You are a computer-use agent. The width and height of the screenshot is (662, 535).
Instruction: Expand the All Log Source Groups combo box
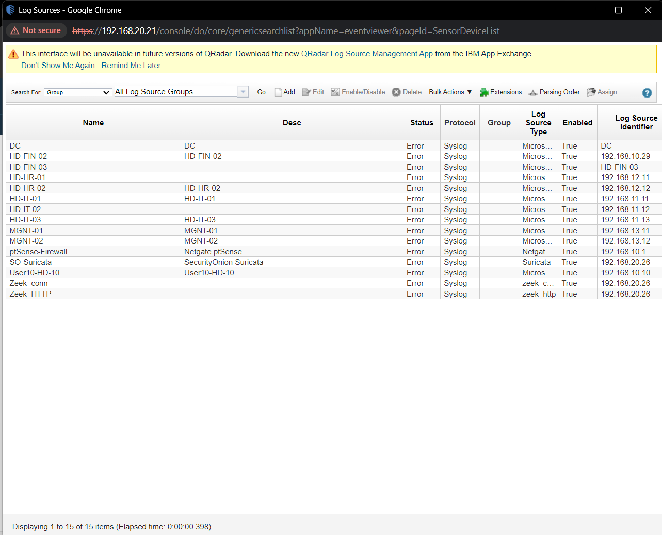click(x=243, y=92)
